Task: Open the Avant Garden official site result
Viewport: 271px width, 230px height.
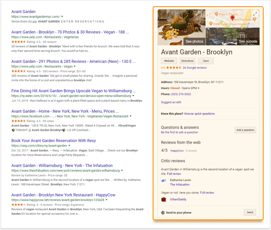Action: 23,12
